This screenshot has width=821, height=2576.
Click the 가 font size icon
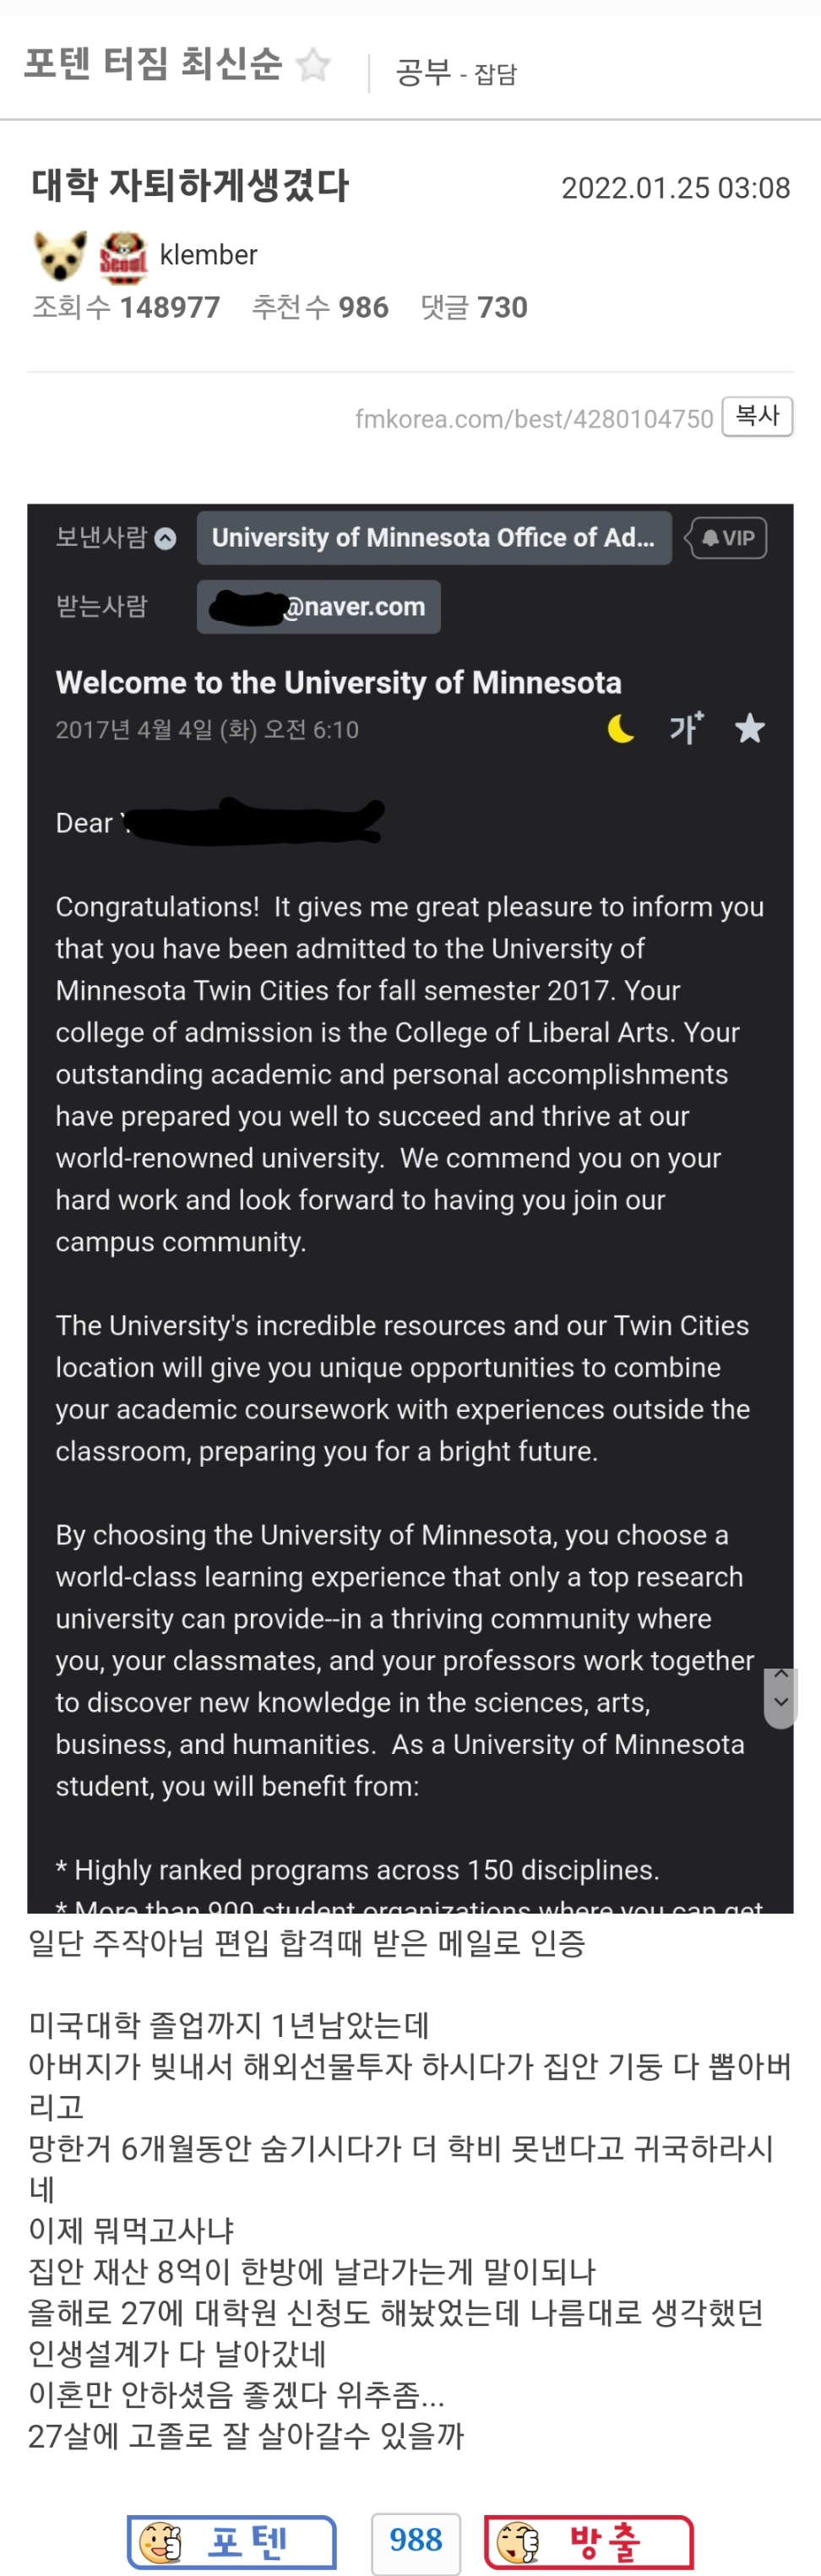(x=686, y=728)
